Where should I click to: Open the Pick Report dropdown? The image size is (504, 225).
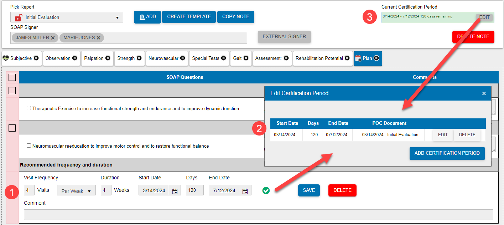tap(117, 17)
